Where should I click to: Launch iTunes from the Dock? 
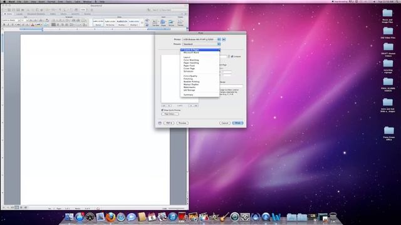(x=173, y=217)
